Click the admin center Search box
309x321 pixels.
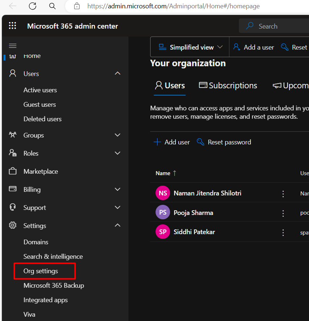click(x=274, y=26)
